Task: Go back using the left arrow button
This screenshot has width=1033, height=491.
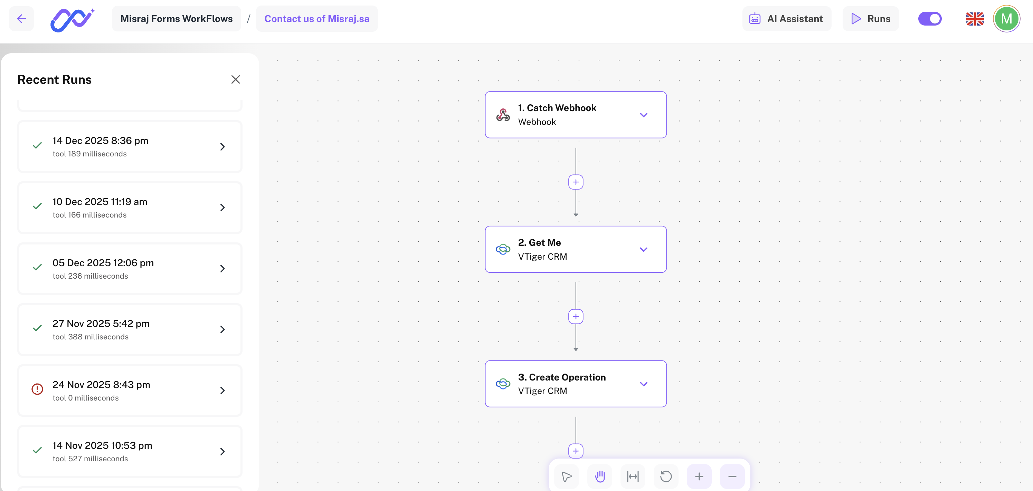Action: [x=22, y=18]
